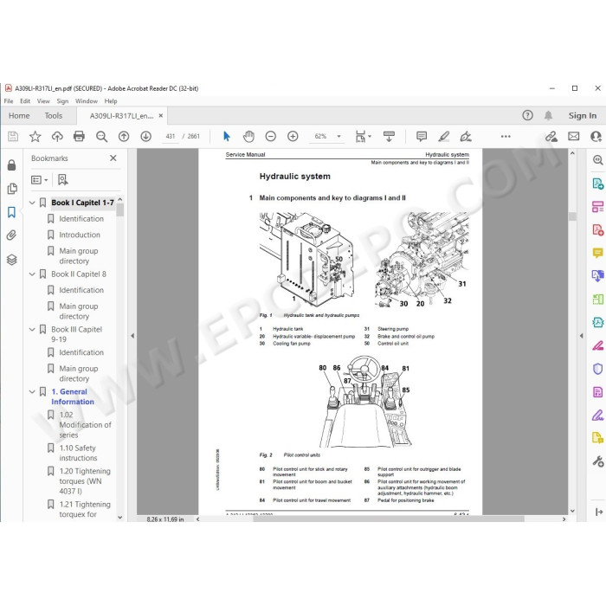
Task: Upload file to cloud icon
Action: [57, 137]
